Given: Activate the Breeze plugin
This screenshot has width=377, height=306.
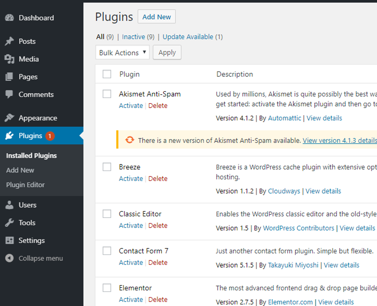Looking at the screenshot, I should click(x=131, y=178).
